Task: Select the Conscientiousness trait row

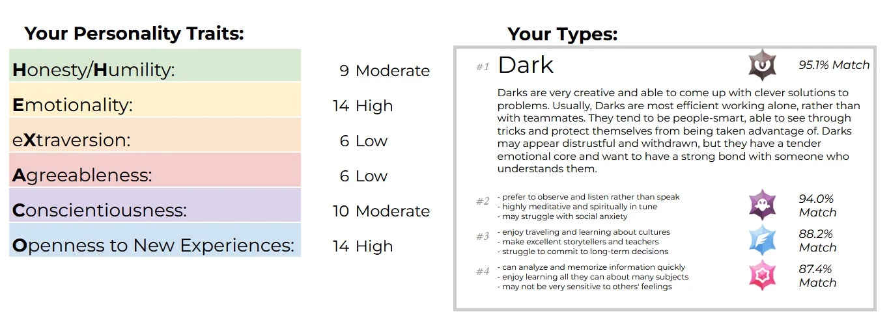Action: click(x=155, y=211)
